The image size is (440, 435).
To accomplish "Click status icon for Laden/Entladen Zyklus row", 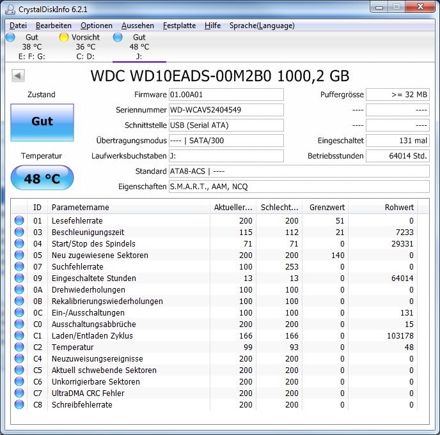I will [19, 335].
